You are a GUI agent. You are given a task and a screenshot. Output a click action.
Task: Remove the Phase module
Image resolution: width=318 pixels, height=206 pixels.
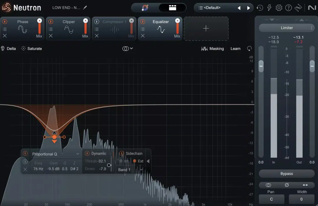(x=5, y=36)
